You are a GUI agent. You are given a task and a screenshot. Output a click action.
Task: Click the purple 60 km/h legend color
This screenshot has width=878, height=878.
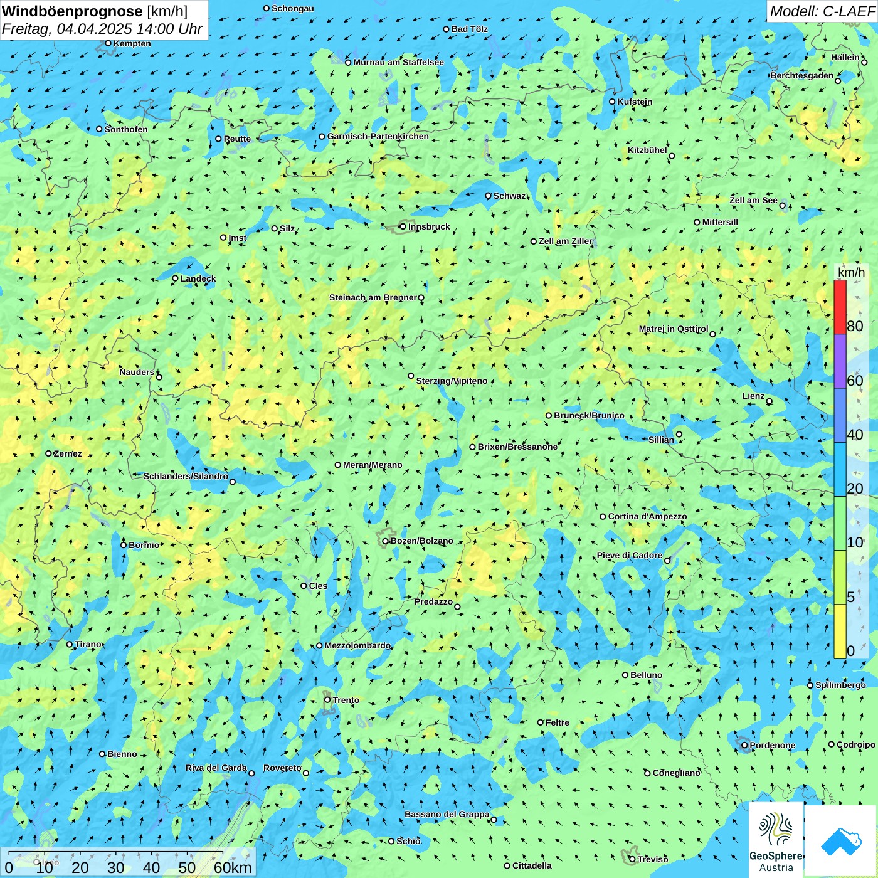pyautogui.click(x=840, y=361)
